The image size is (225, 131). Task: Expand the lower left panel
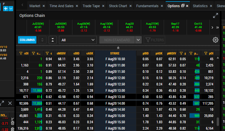tap(2, 103)
